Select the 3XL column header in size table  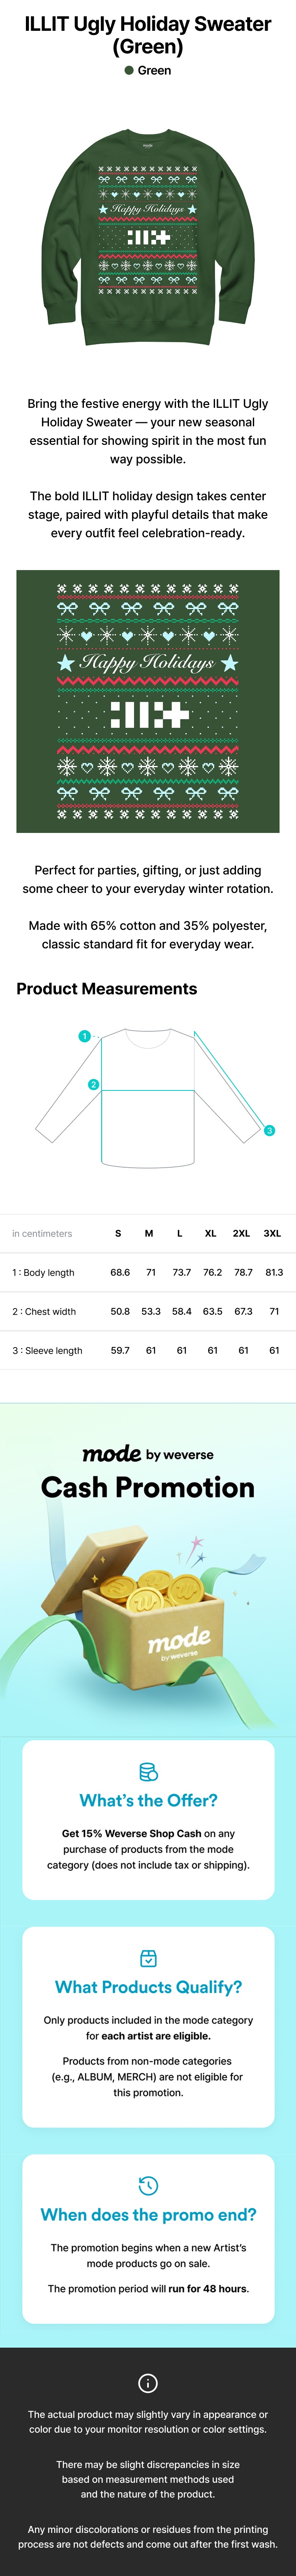tap(272, 1233)
